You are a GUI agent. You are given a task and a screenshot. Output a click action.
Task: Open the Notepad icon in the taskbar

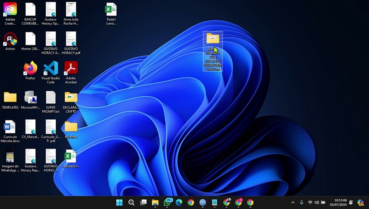click(x=214, y=202)
